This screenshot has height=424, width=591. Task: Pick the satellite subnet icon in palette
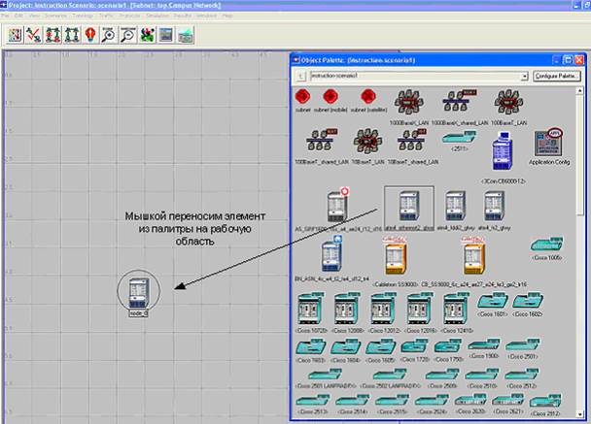point(367,97)
